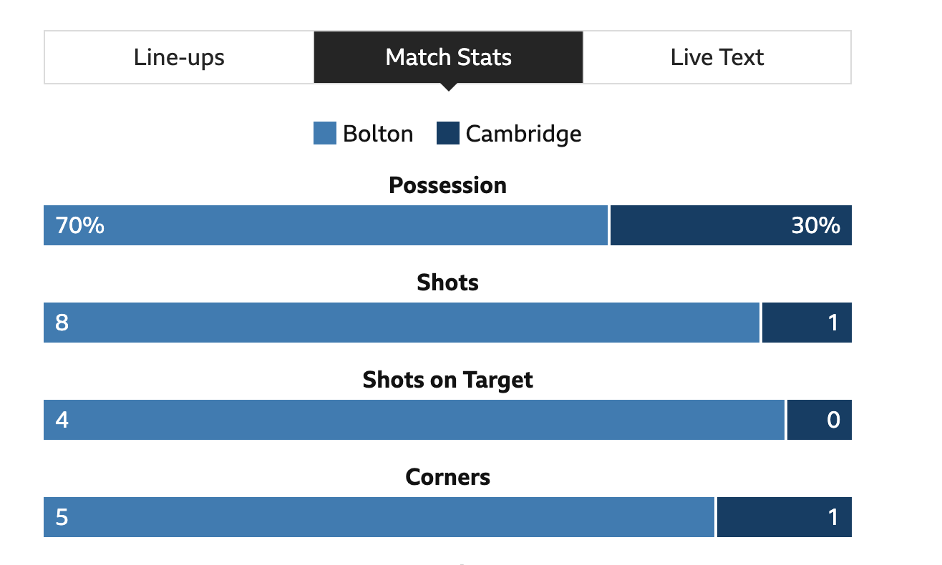Click Cambridge's 1 shot bar segment
This screenshot has height=565, width=942.
(807, 323)
